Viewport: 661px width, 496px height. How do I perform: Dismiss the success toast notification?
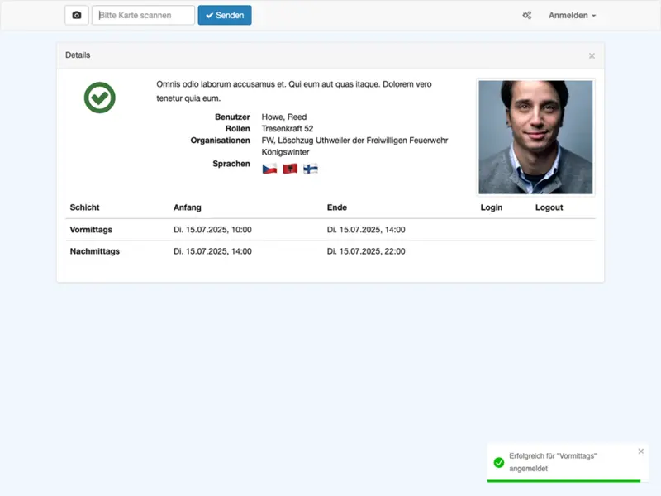[x=641, y=451]
